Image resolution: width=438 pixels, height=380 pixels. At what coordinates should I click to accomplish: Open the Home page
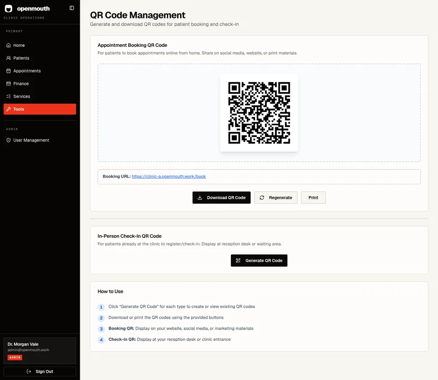coord(40,45)
